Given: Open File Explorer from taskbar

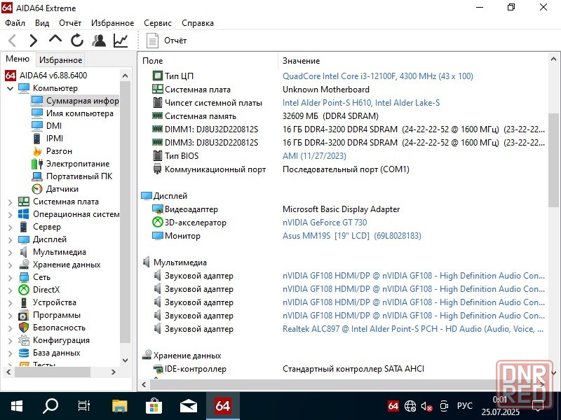Looking at the screenshot, I should [119, 406].
